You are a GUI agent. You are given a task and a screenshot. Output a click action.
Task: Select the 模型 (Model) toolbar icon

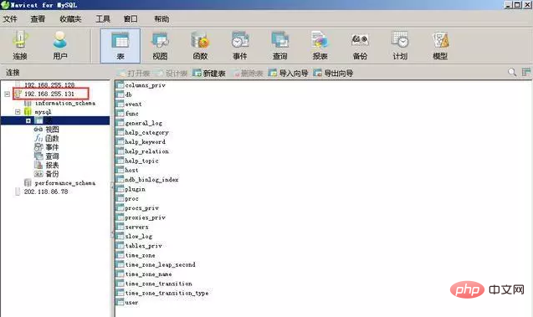click(440, 46)
